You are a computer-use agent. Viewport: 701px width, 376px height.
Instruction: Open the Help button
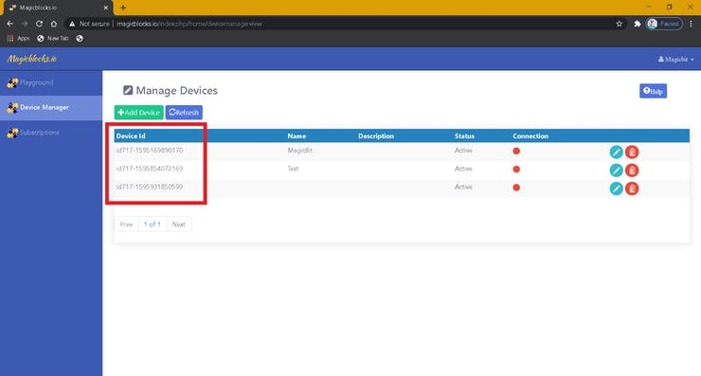(653, 91)
